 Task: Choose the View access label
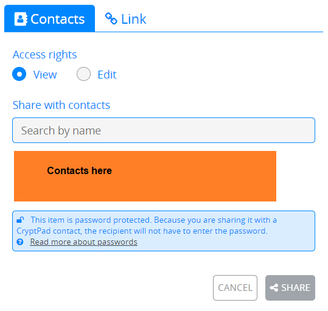pos(45,75)
